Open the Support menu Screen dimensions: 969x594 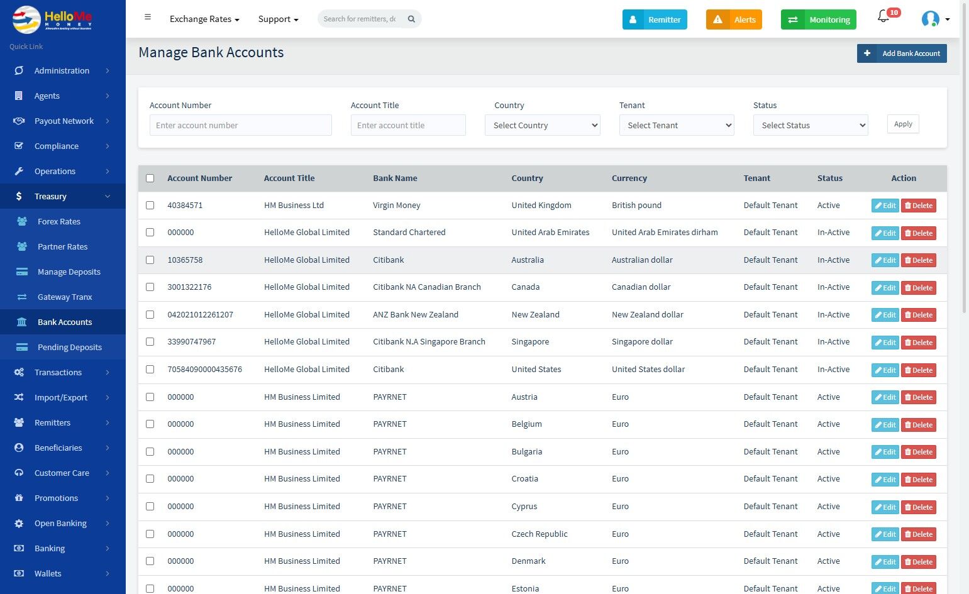[x=278, y=19]
